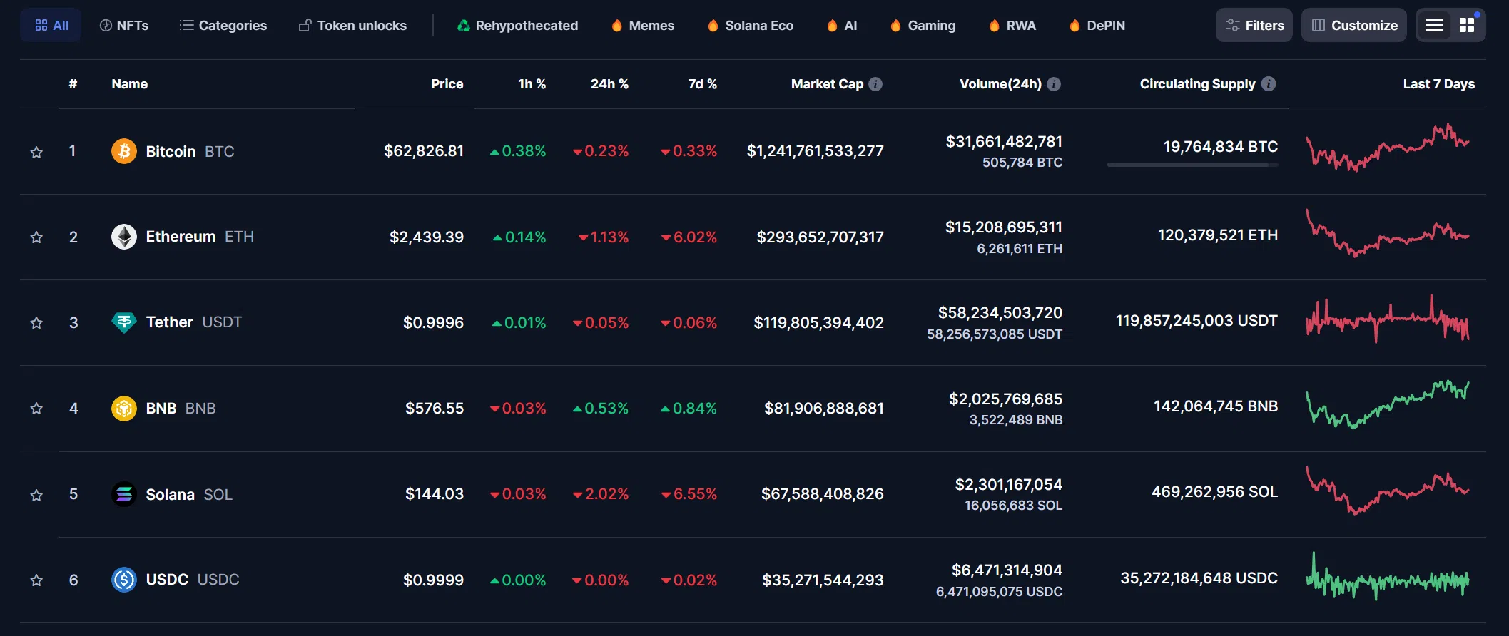Sort table by Price column
This screenshot has height=636, width=1509.
pyautogui.click(x=447, y=84)
